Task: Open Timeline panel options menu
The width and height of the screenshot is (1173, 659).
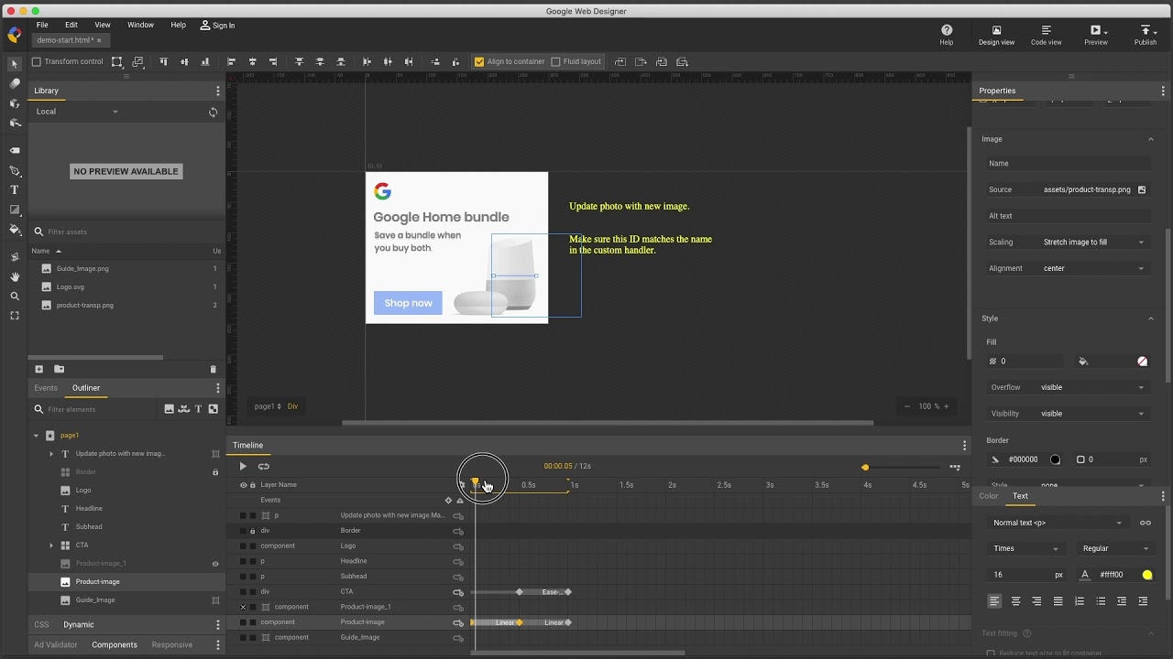Action: (964, 446)
